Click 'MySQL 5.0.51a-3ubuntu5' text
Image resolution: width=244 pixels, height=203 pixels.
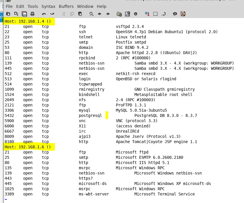[141, 110]
